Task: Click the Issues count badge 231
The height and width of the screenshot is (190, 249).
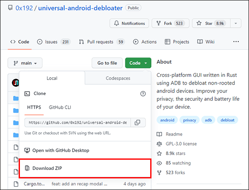Action: (66, 42)
